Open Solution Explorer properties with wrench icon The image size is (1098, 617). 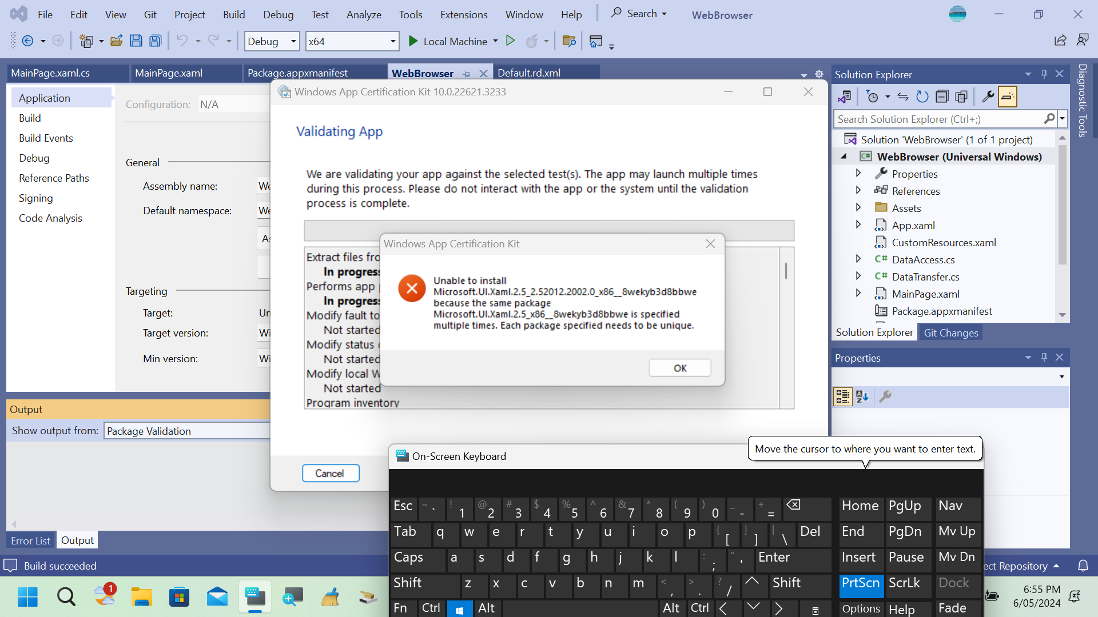988,97
